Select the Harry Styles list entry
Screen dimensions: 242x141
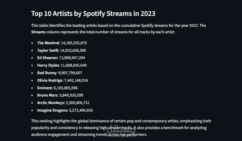[x=62, y=65]
